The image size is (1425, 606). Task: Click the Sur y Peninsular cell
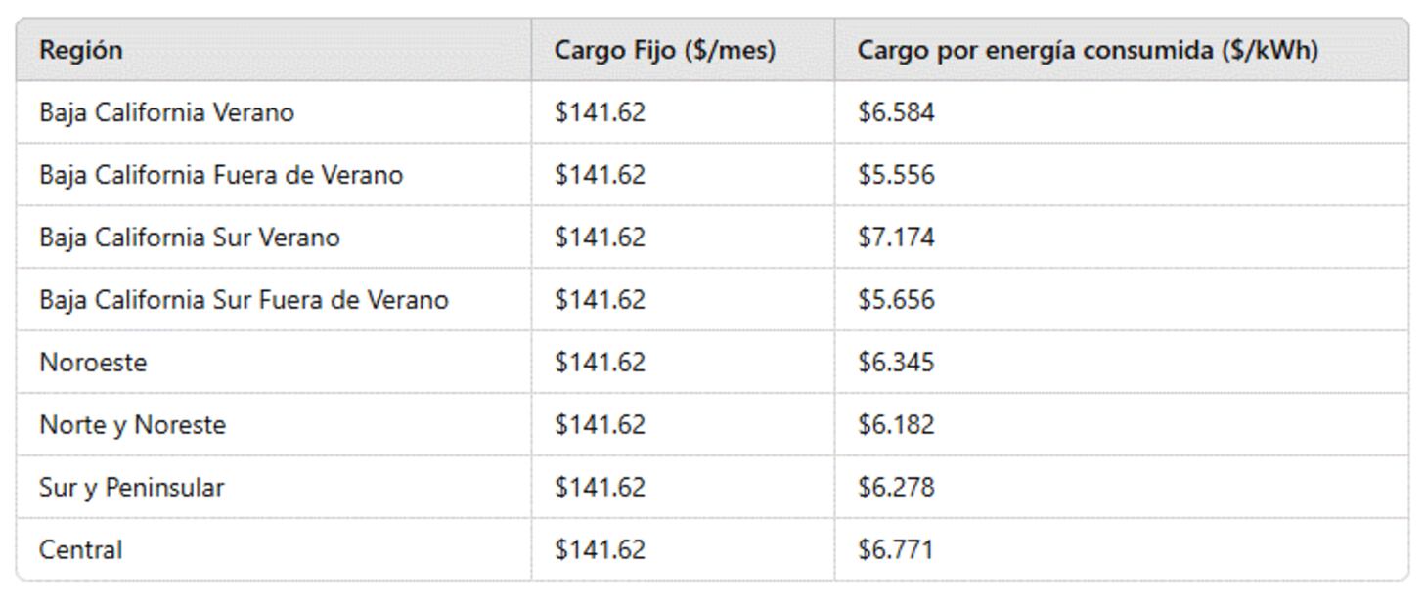click(131, 487)
